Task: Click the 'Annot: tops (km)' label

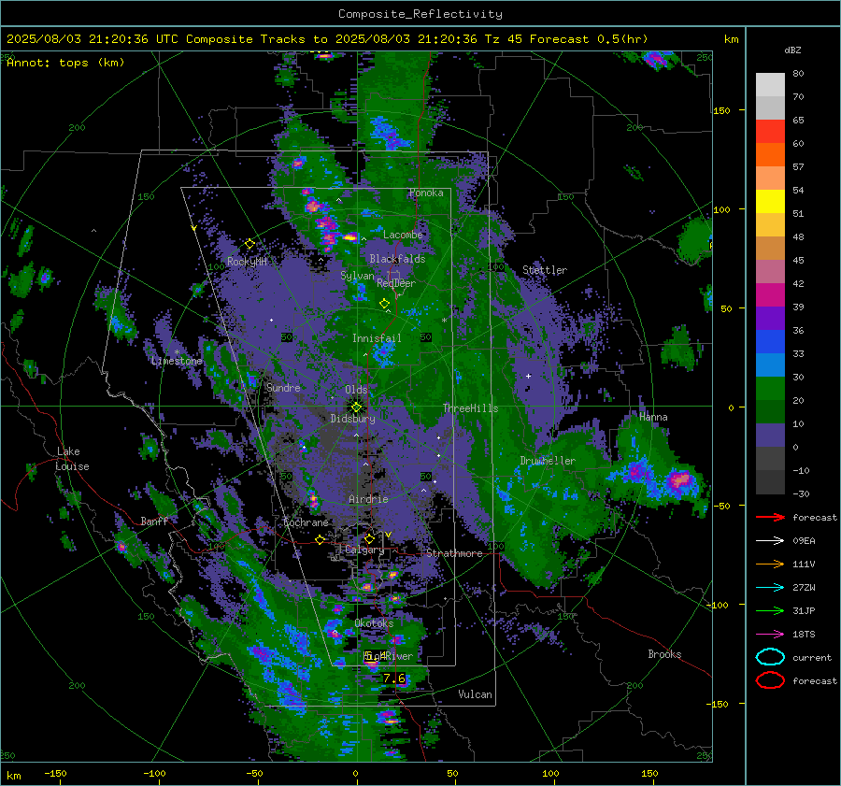Action: coord(65,63)
